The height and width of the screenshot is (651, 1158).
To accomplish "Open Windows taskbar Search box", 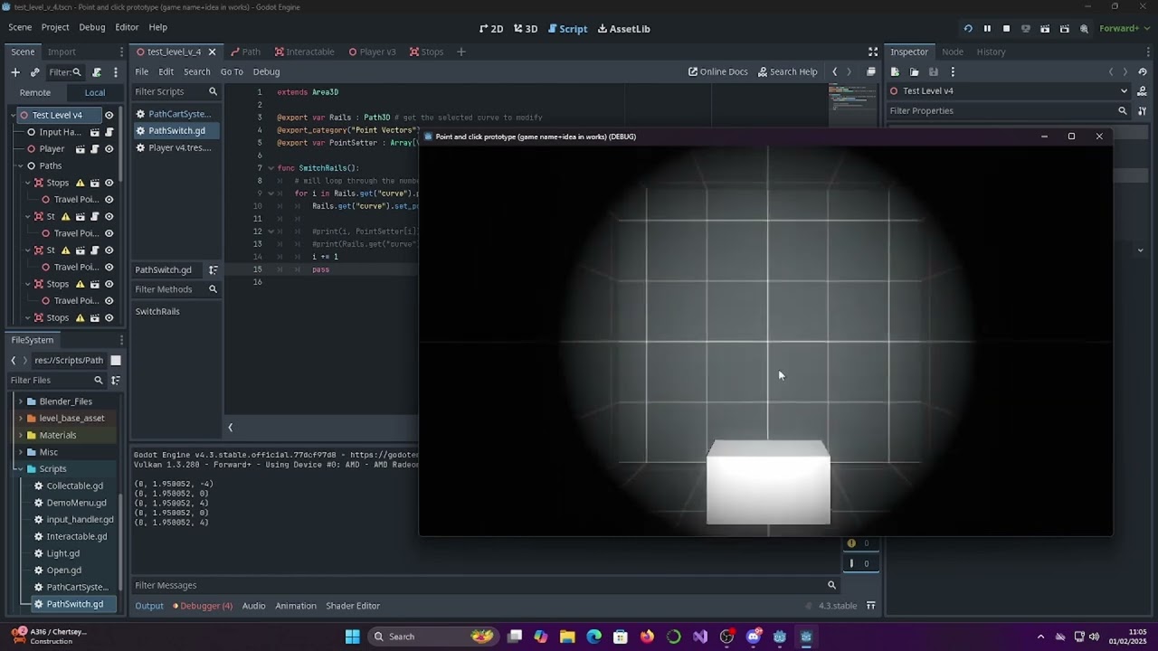I will pos(435,637).
